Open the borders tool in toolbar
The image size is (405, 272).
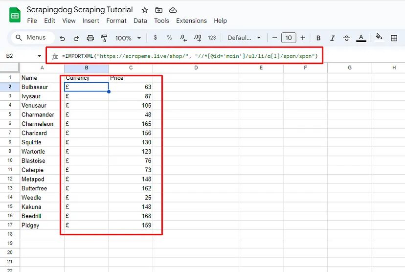click(x=394, y=38)
